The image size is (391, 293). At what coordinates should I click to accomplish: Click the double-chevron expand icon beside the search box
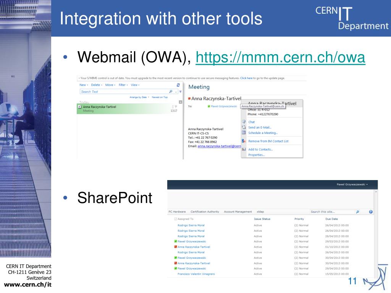coord(180,92)
